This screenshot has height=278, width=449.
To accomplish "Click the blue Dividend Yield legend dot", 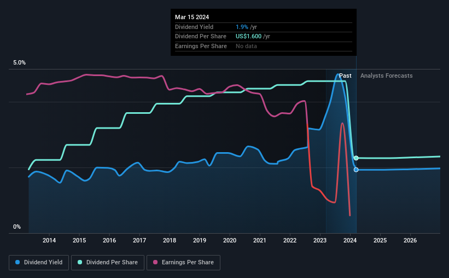I will click(18, 262).
